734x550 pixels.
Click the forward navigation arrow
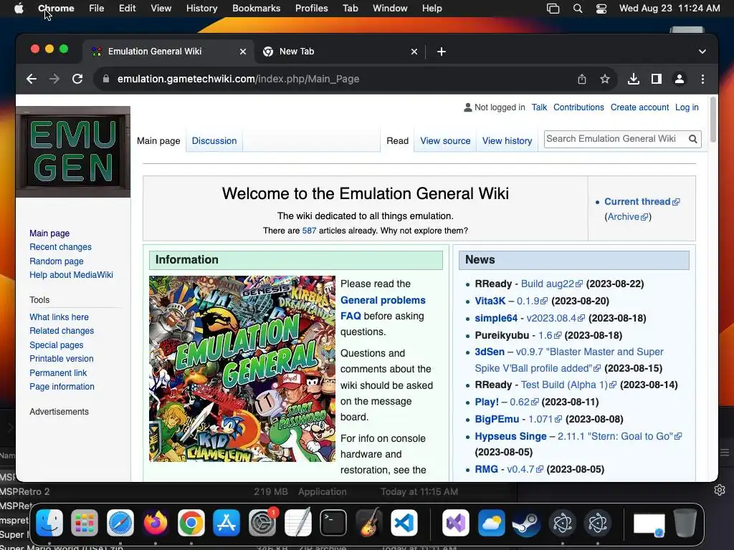click(x=54, y=79)
